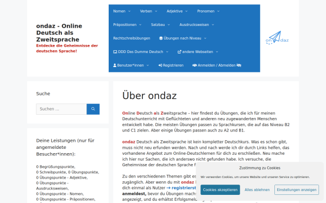Click the Suche widget heading
Image resolution: width=326 pixels, height=203 pixels.
point(43,94)
